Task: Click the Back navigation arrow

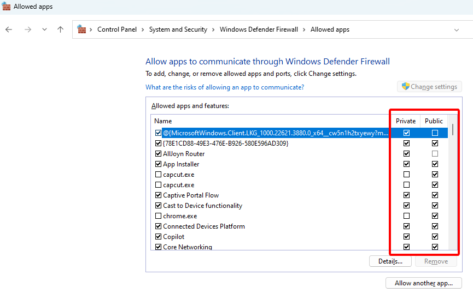Action: pos(9,29)
